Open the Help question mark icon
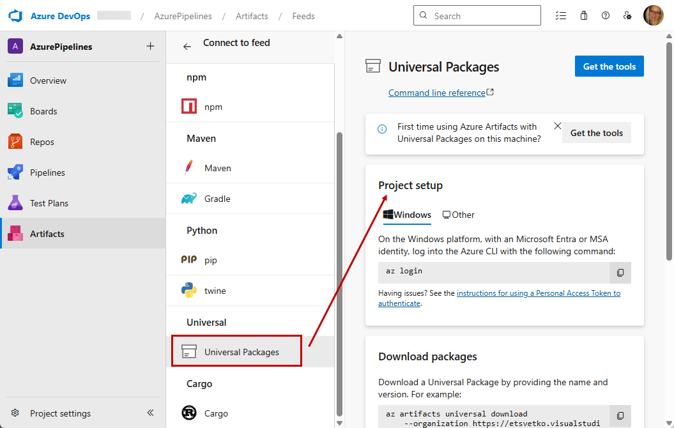The image size is (674, 428). click(606, 16)
